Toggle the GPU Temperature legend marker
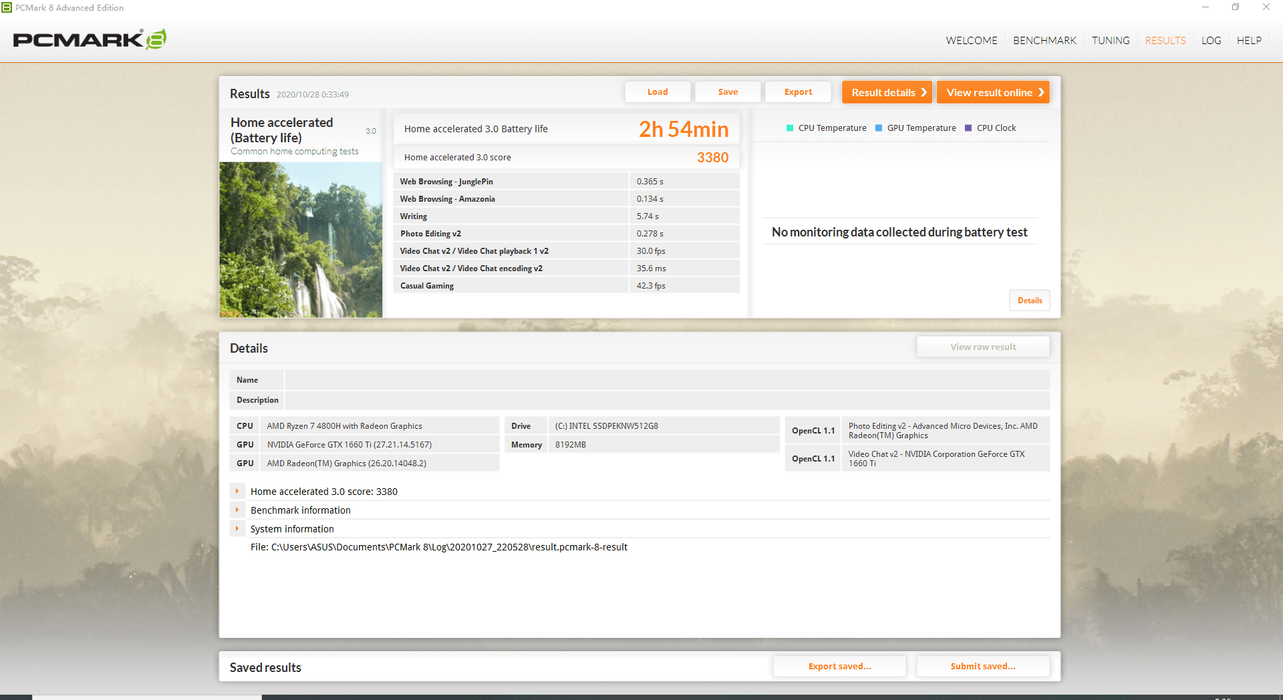The height and width of the screenshot is (700, 1283). click(x=879, y=128)
